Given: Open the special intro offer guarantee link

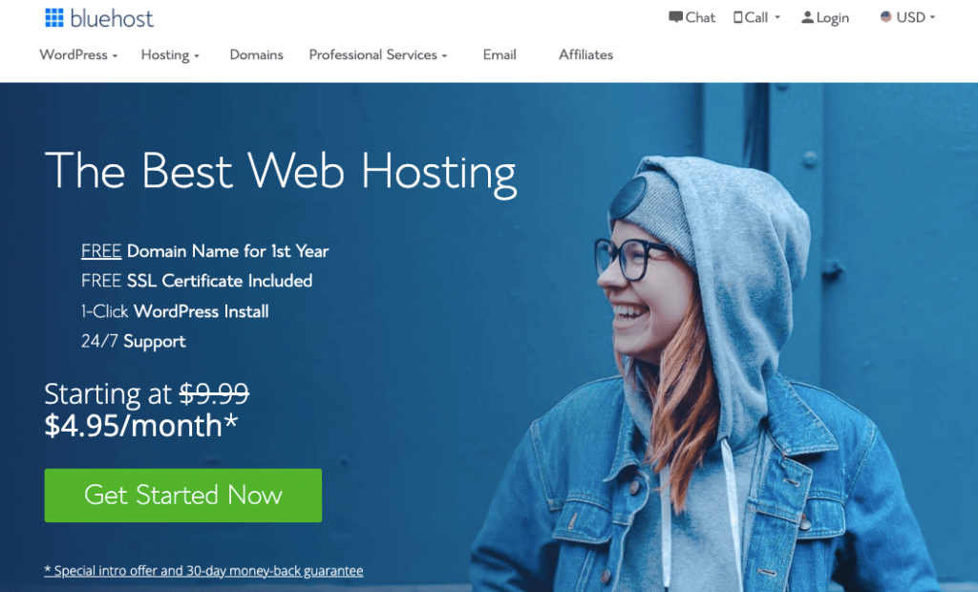Looking at the screenshot, I should [204, 571].
